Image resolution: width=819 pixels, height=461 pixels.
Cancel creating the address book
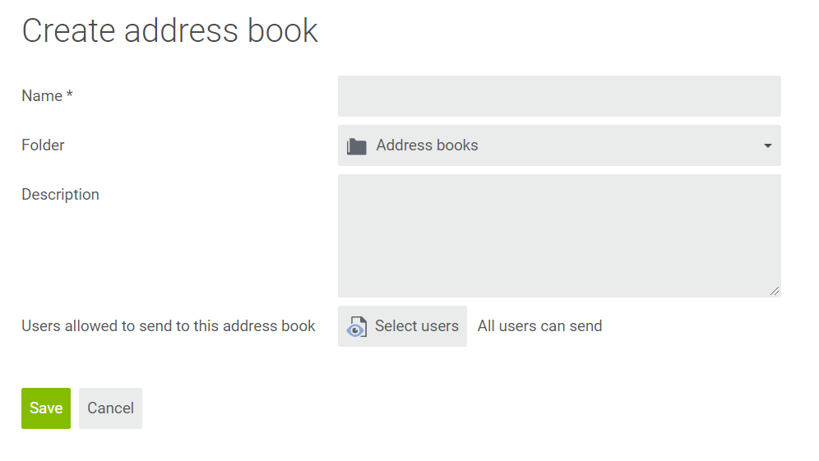pos(110,408)
